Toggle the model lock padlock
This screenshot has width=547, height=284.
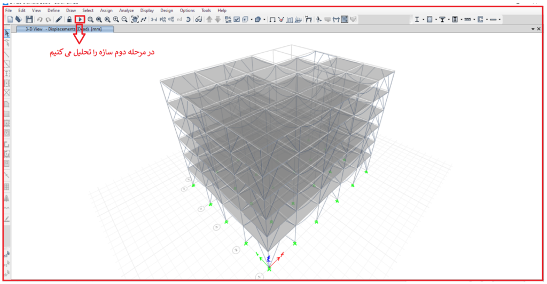[69, 20]
